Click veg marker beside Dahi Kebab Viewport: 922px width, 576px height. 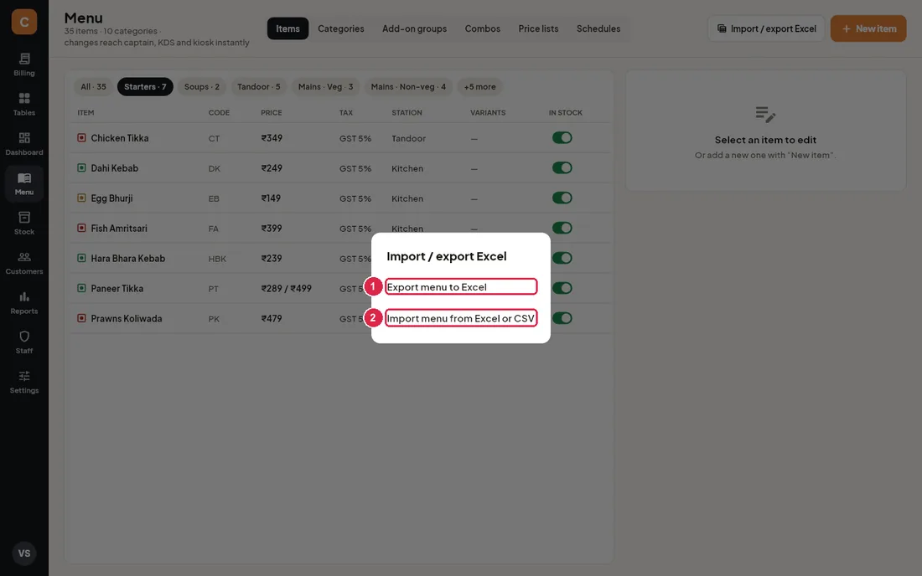click(x=82, y=168)
